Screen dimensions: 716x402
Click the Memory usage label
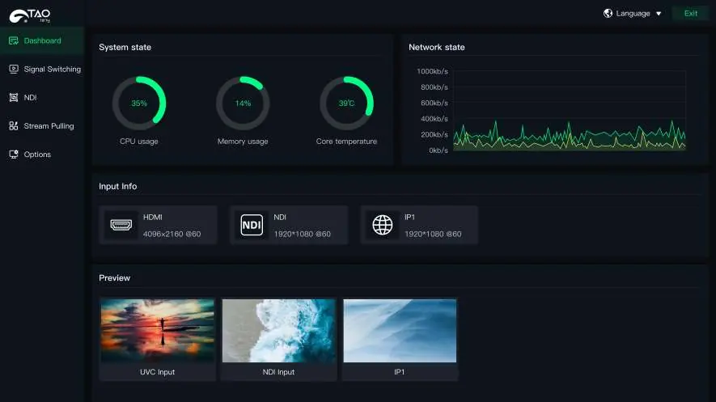click(243, 142)
